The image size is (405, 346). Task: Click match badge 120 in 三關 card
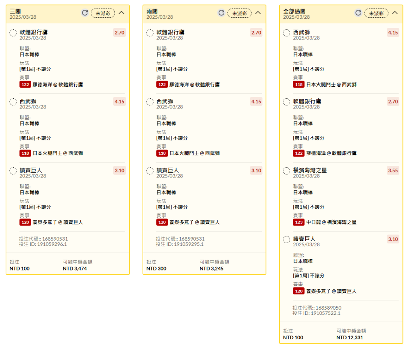[25, 222]
